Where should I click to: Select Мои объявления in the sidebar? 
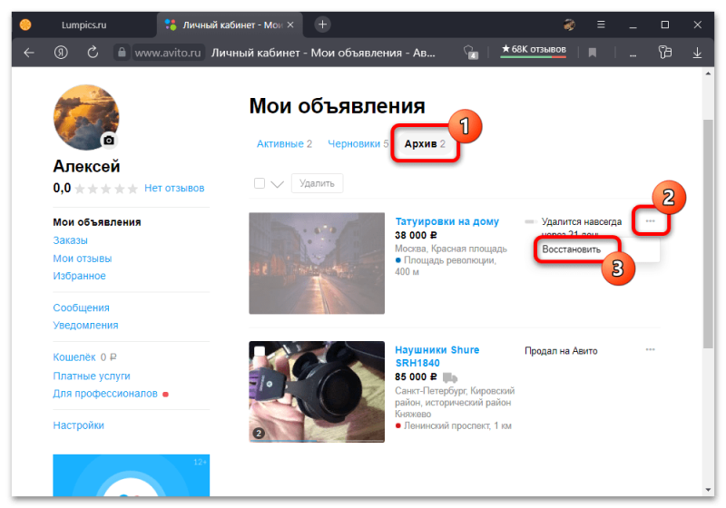(x=97, y=222)
